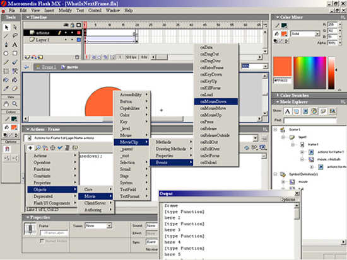This screenshot has width=347, height=260.
Task: Select the Brush tool
Action: (x=15, y=62)
